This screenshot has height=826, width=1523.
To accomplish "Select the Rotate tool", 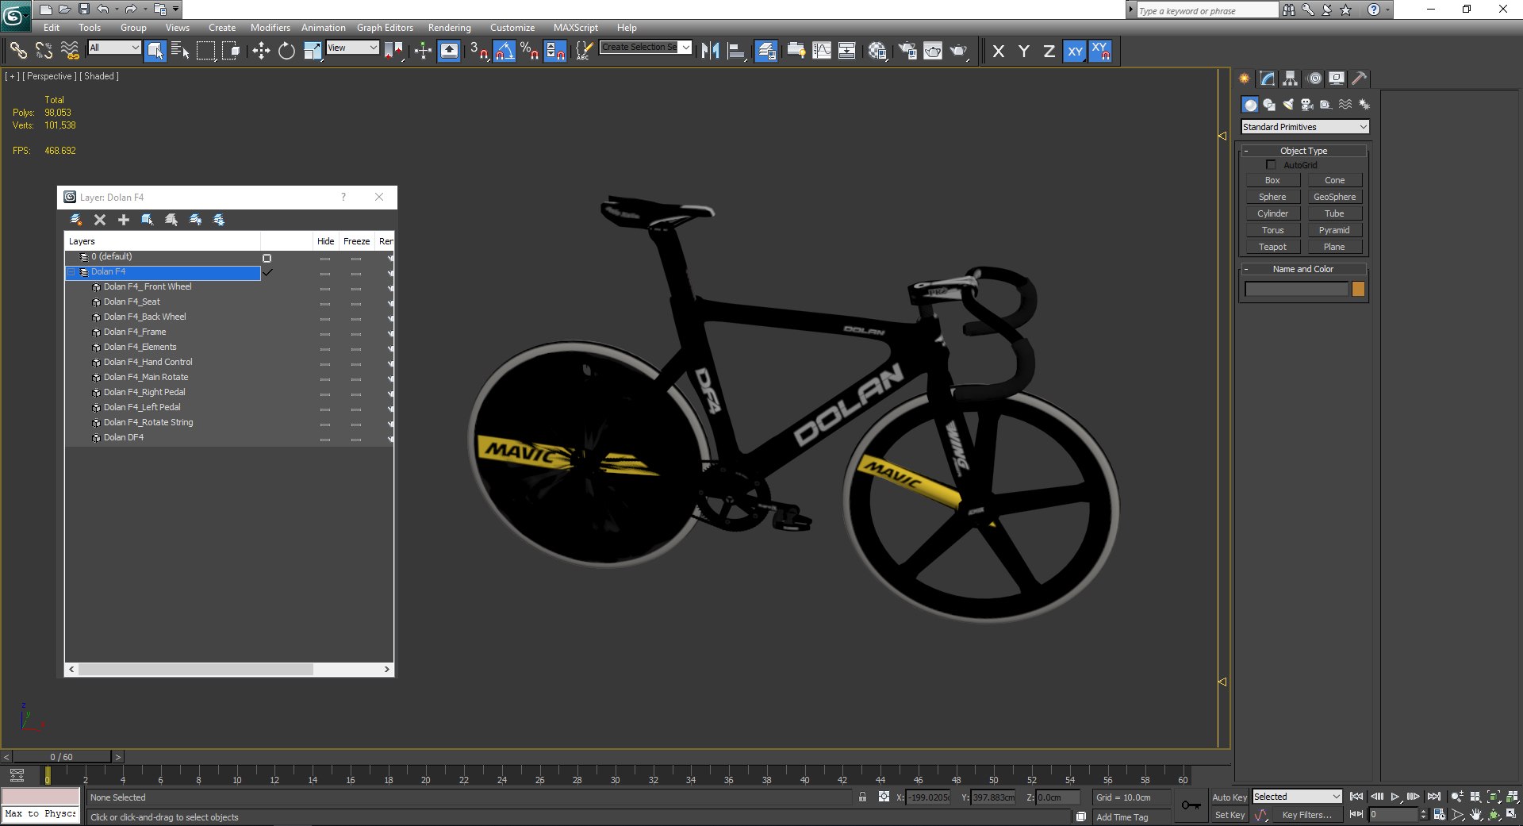I will (286, 51).
